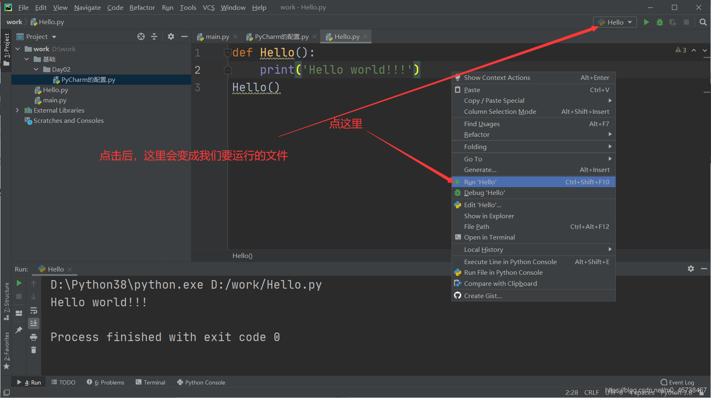Screen dimensions: 711x398
Task: Pin the Run tab with pin icon
Action: (19, 330)
